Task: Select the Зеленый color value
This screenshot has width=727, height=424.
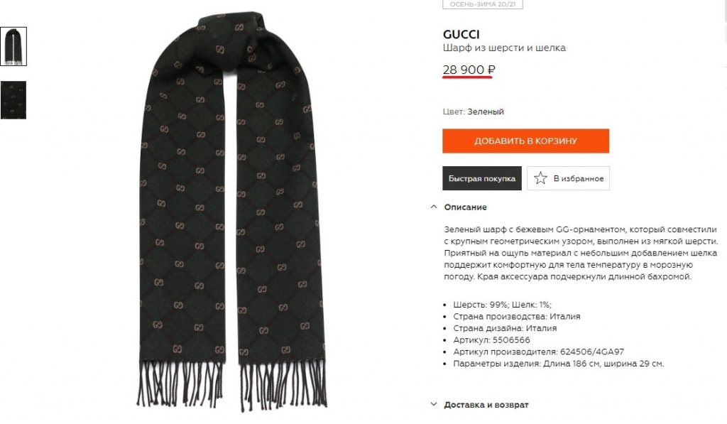Action: click(x=486, y=112)
